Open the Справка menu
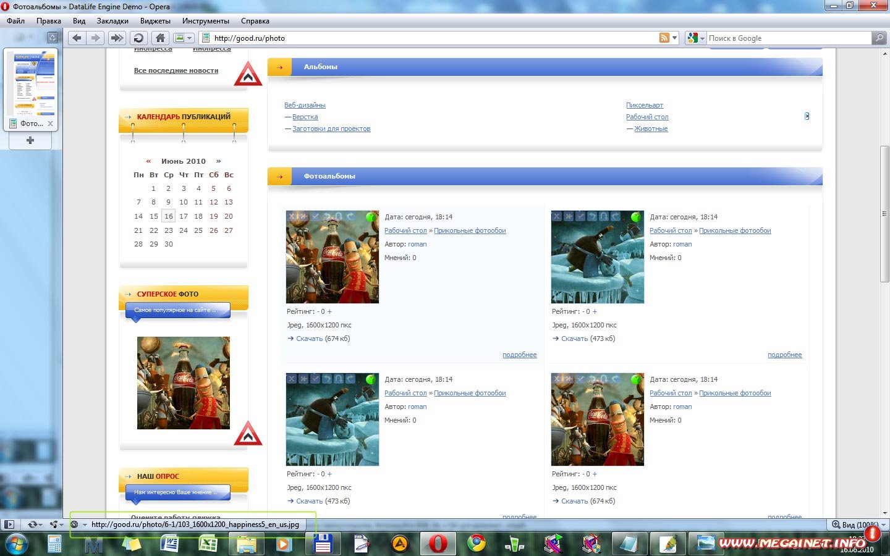The image size is (890, 556). click(255, 21)
